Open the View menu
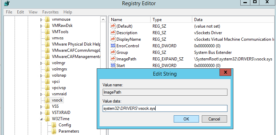The height and width of the screenshot is (135, 276). [x=33, y=12]
